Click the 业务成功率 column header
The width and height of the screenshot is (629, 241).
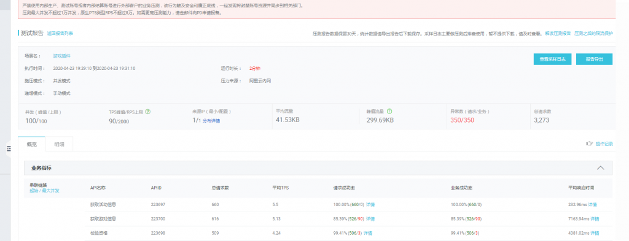point(462,188)
